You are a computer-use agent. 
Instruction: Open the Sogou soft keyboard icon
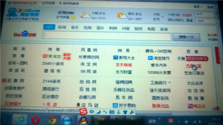[x=112, y=112]
